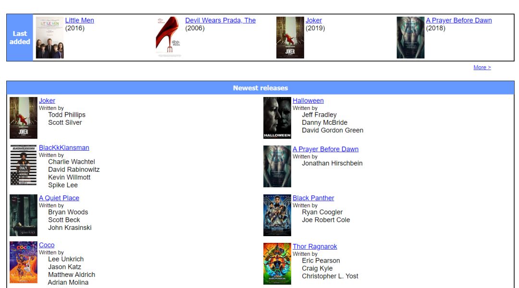Click A Prayer Before Dawn poster in Newest releases

(x=277, y=166)
